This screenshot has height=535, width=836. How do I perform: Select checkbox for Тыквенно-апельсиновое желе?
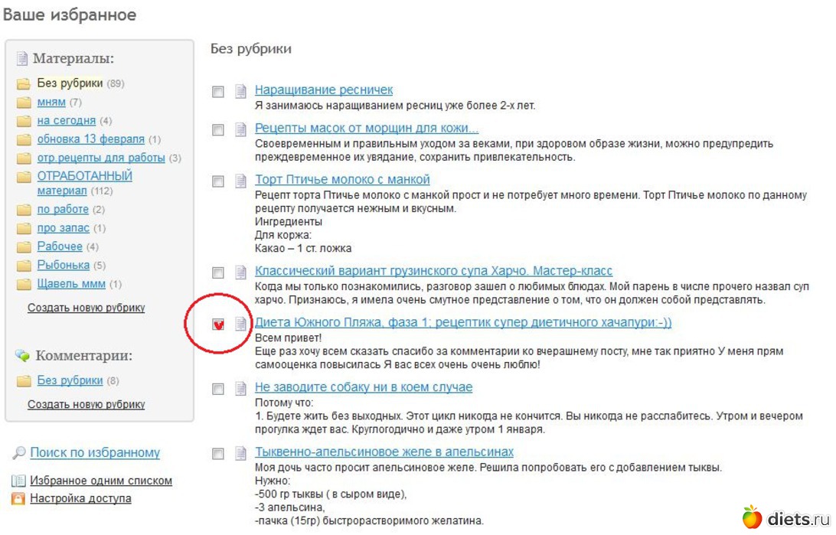point(218,453)
